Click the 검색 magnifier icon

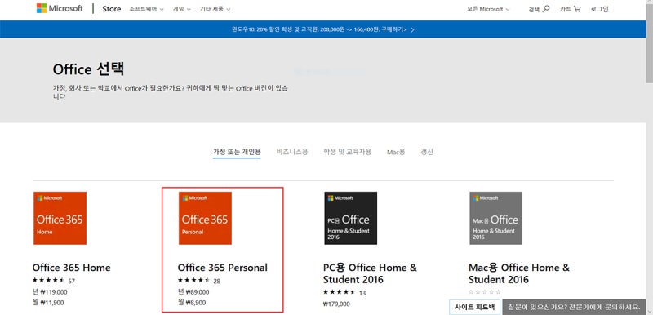[546, 9]
